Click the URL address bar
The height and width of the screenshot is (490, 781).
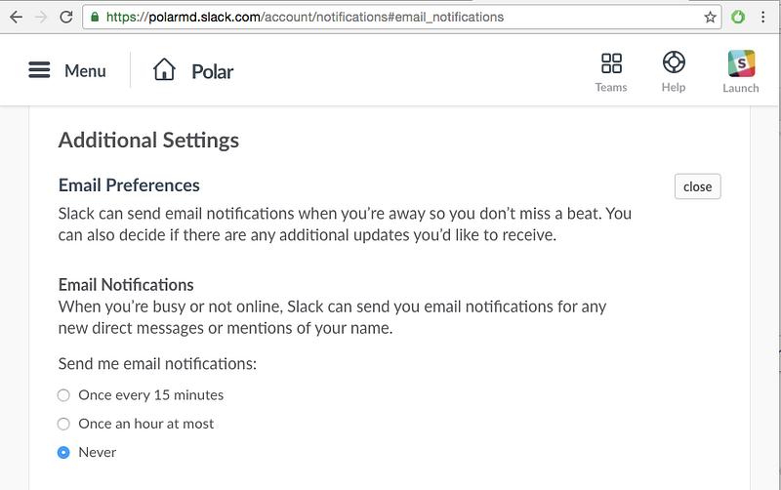point(390,18)
